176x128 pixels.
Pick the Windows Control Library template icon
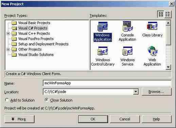tap(103, 51)
